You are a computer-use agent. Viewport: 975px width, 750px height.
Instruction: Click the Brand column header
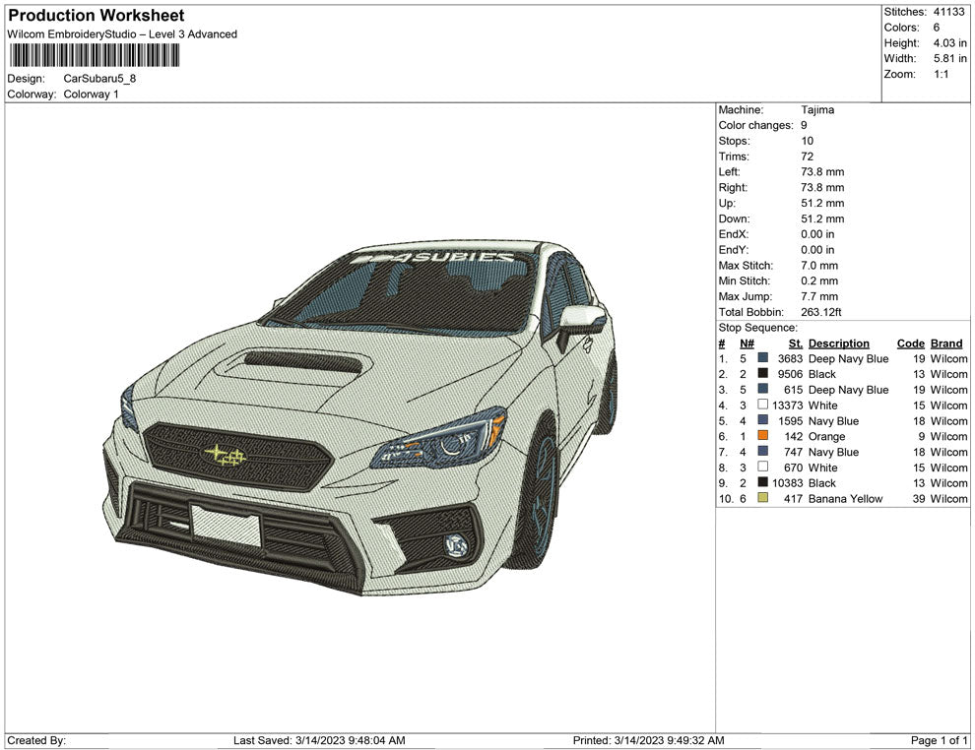point(946,343)
